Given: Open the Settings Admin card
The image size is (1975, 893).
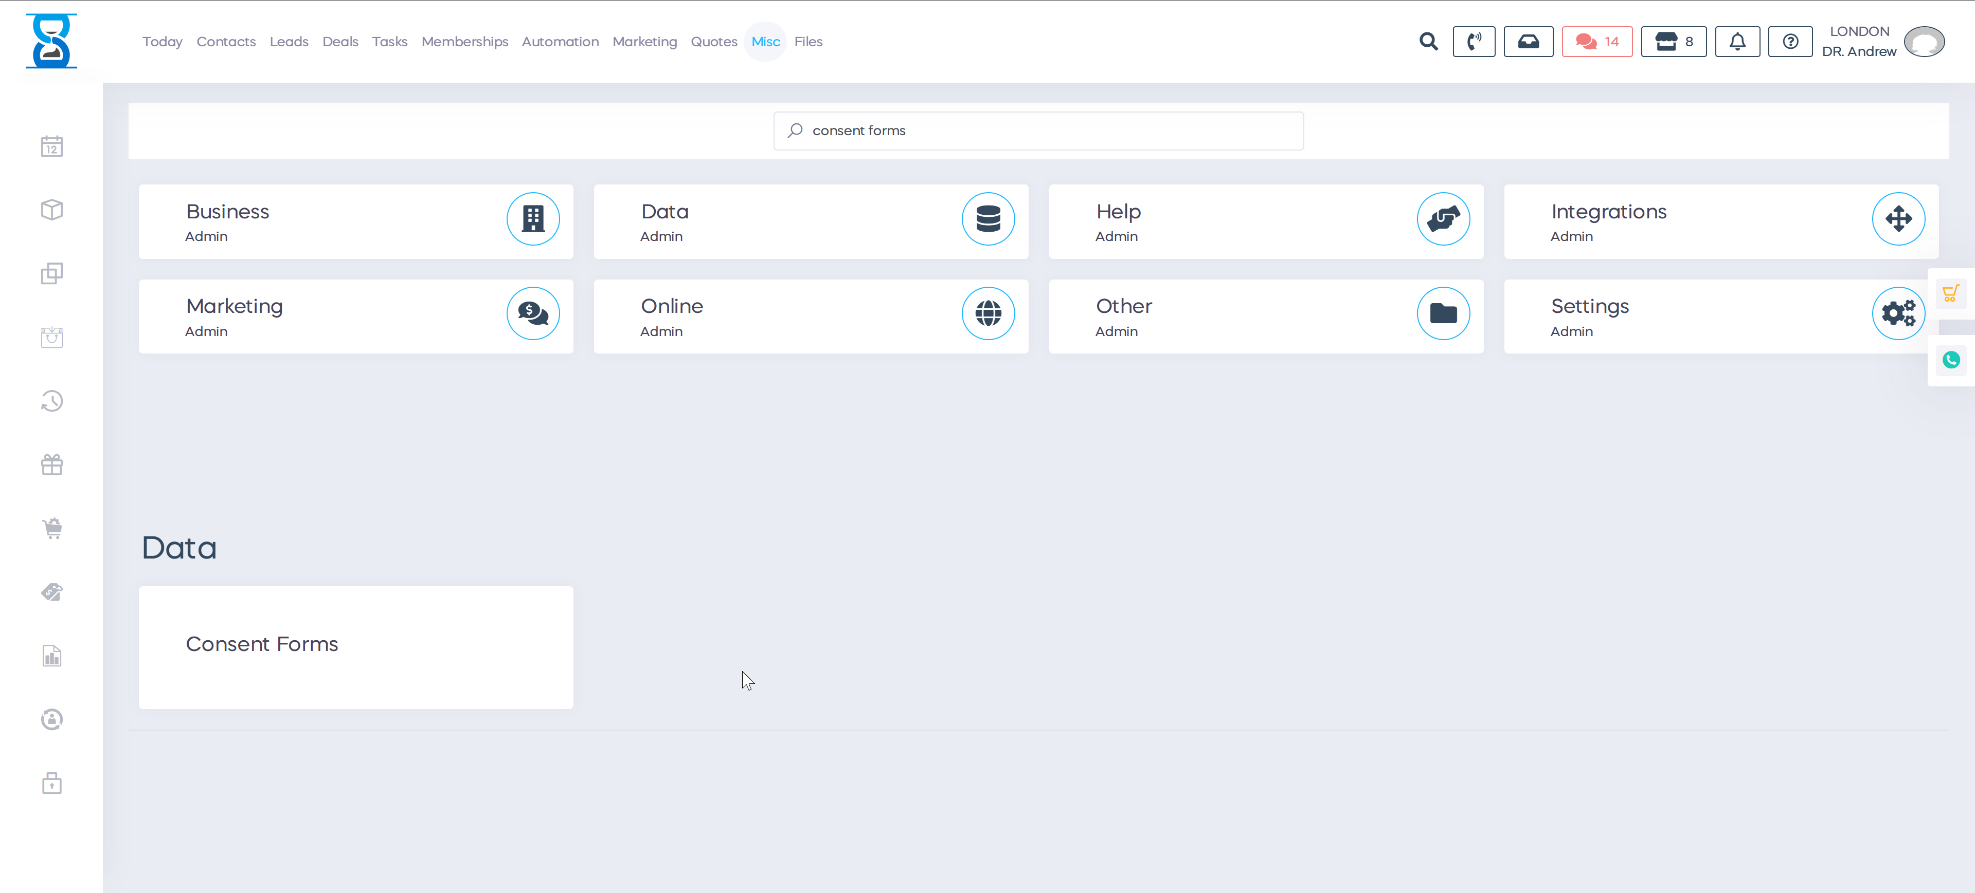Looking at the screenshot, I should pos(1720,317).
